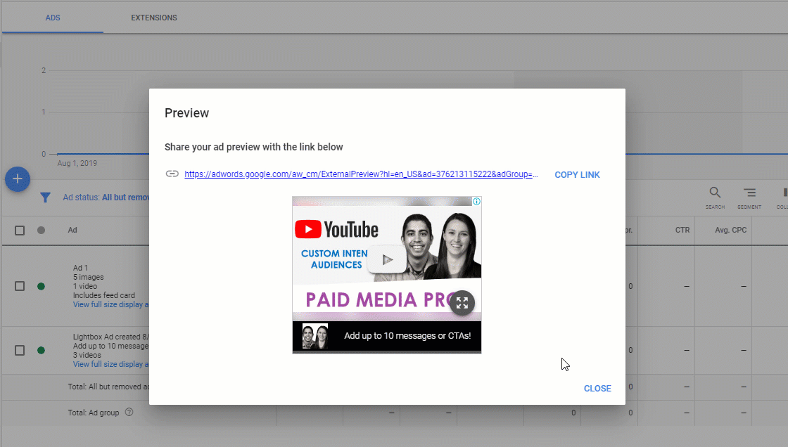Click the Copy Link button
788x447 pixels.
coord(577,175)
